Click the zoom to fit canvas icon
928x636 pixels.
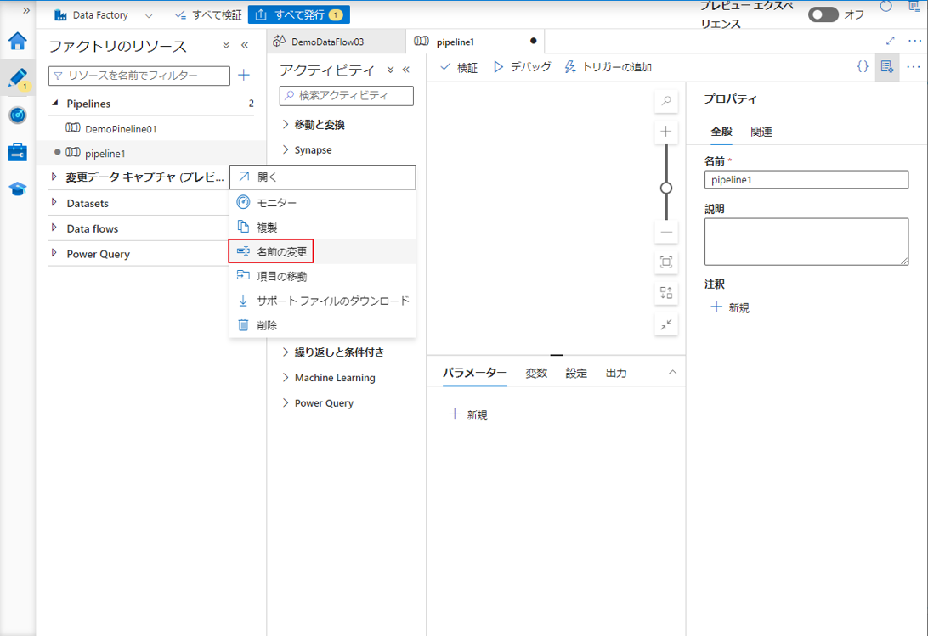(x=666, y=262)
